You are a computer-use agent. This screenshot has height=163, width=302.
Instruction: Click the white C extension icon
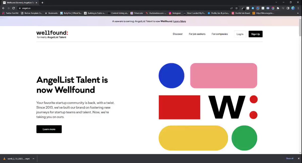click(263, 8)
